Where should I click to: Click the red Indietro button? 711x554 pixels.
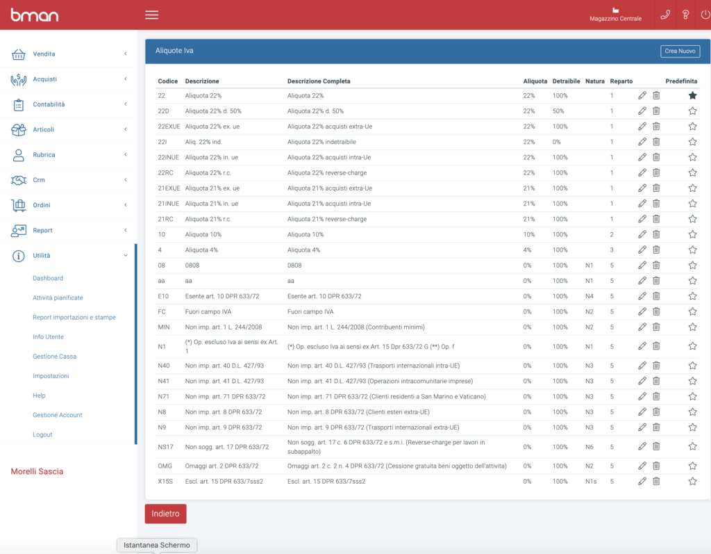pyautogui.click(x=165, y=514)
